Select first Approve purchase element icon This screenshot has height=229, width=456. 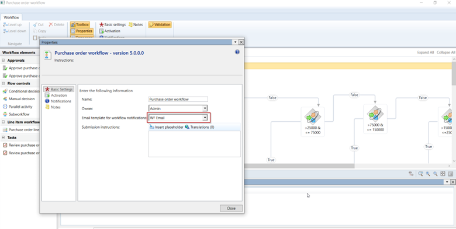click(5, 68)
